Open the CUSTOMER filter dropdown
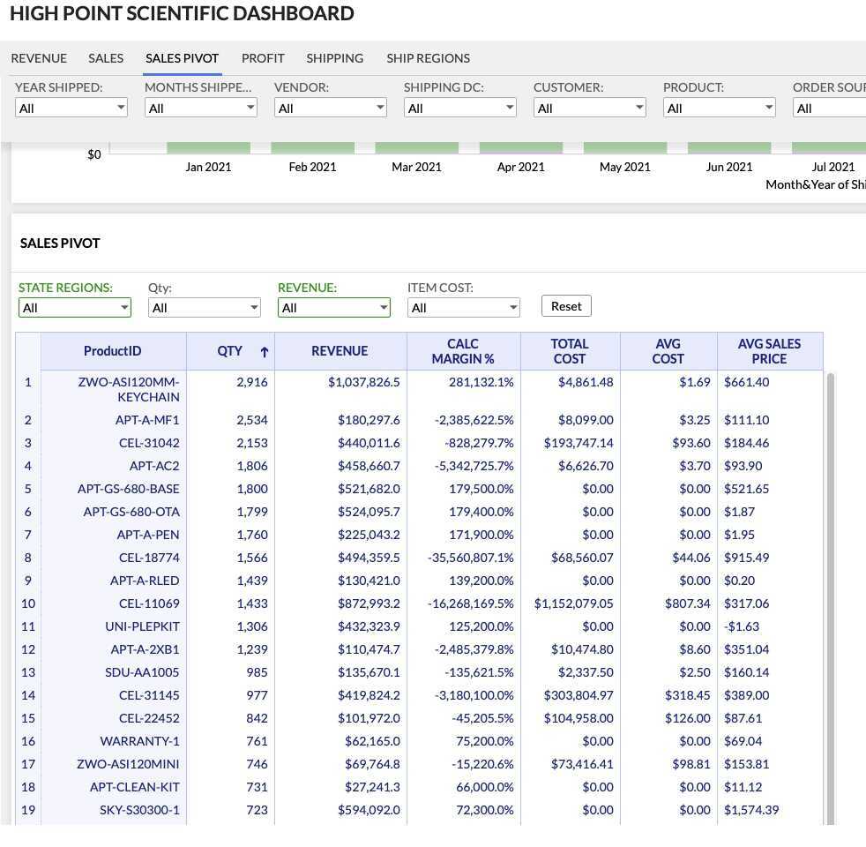The image size is (866, 847). click(589, 108)
